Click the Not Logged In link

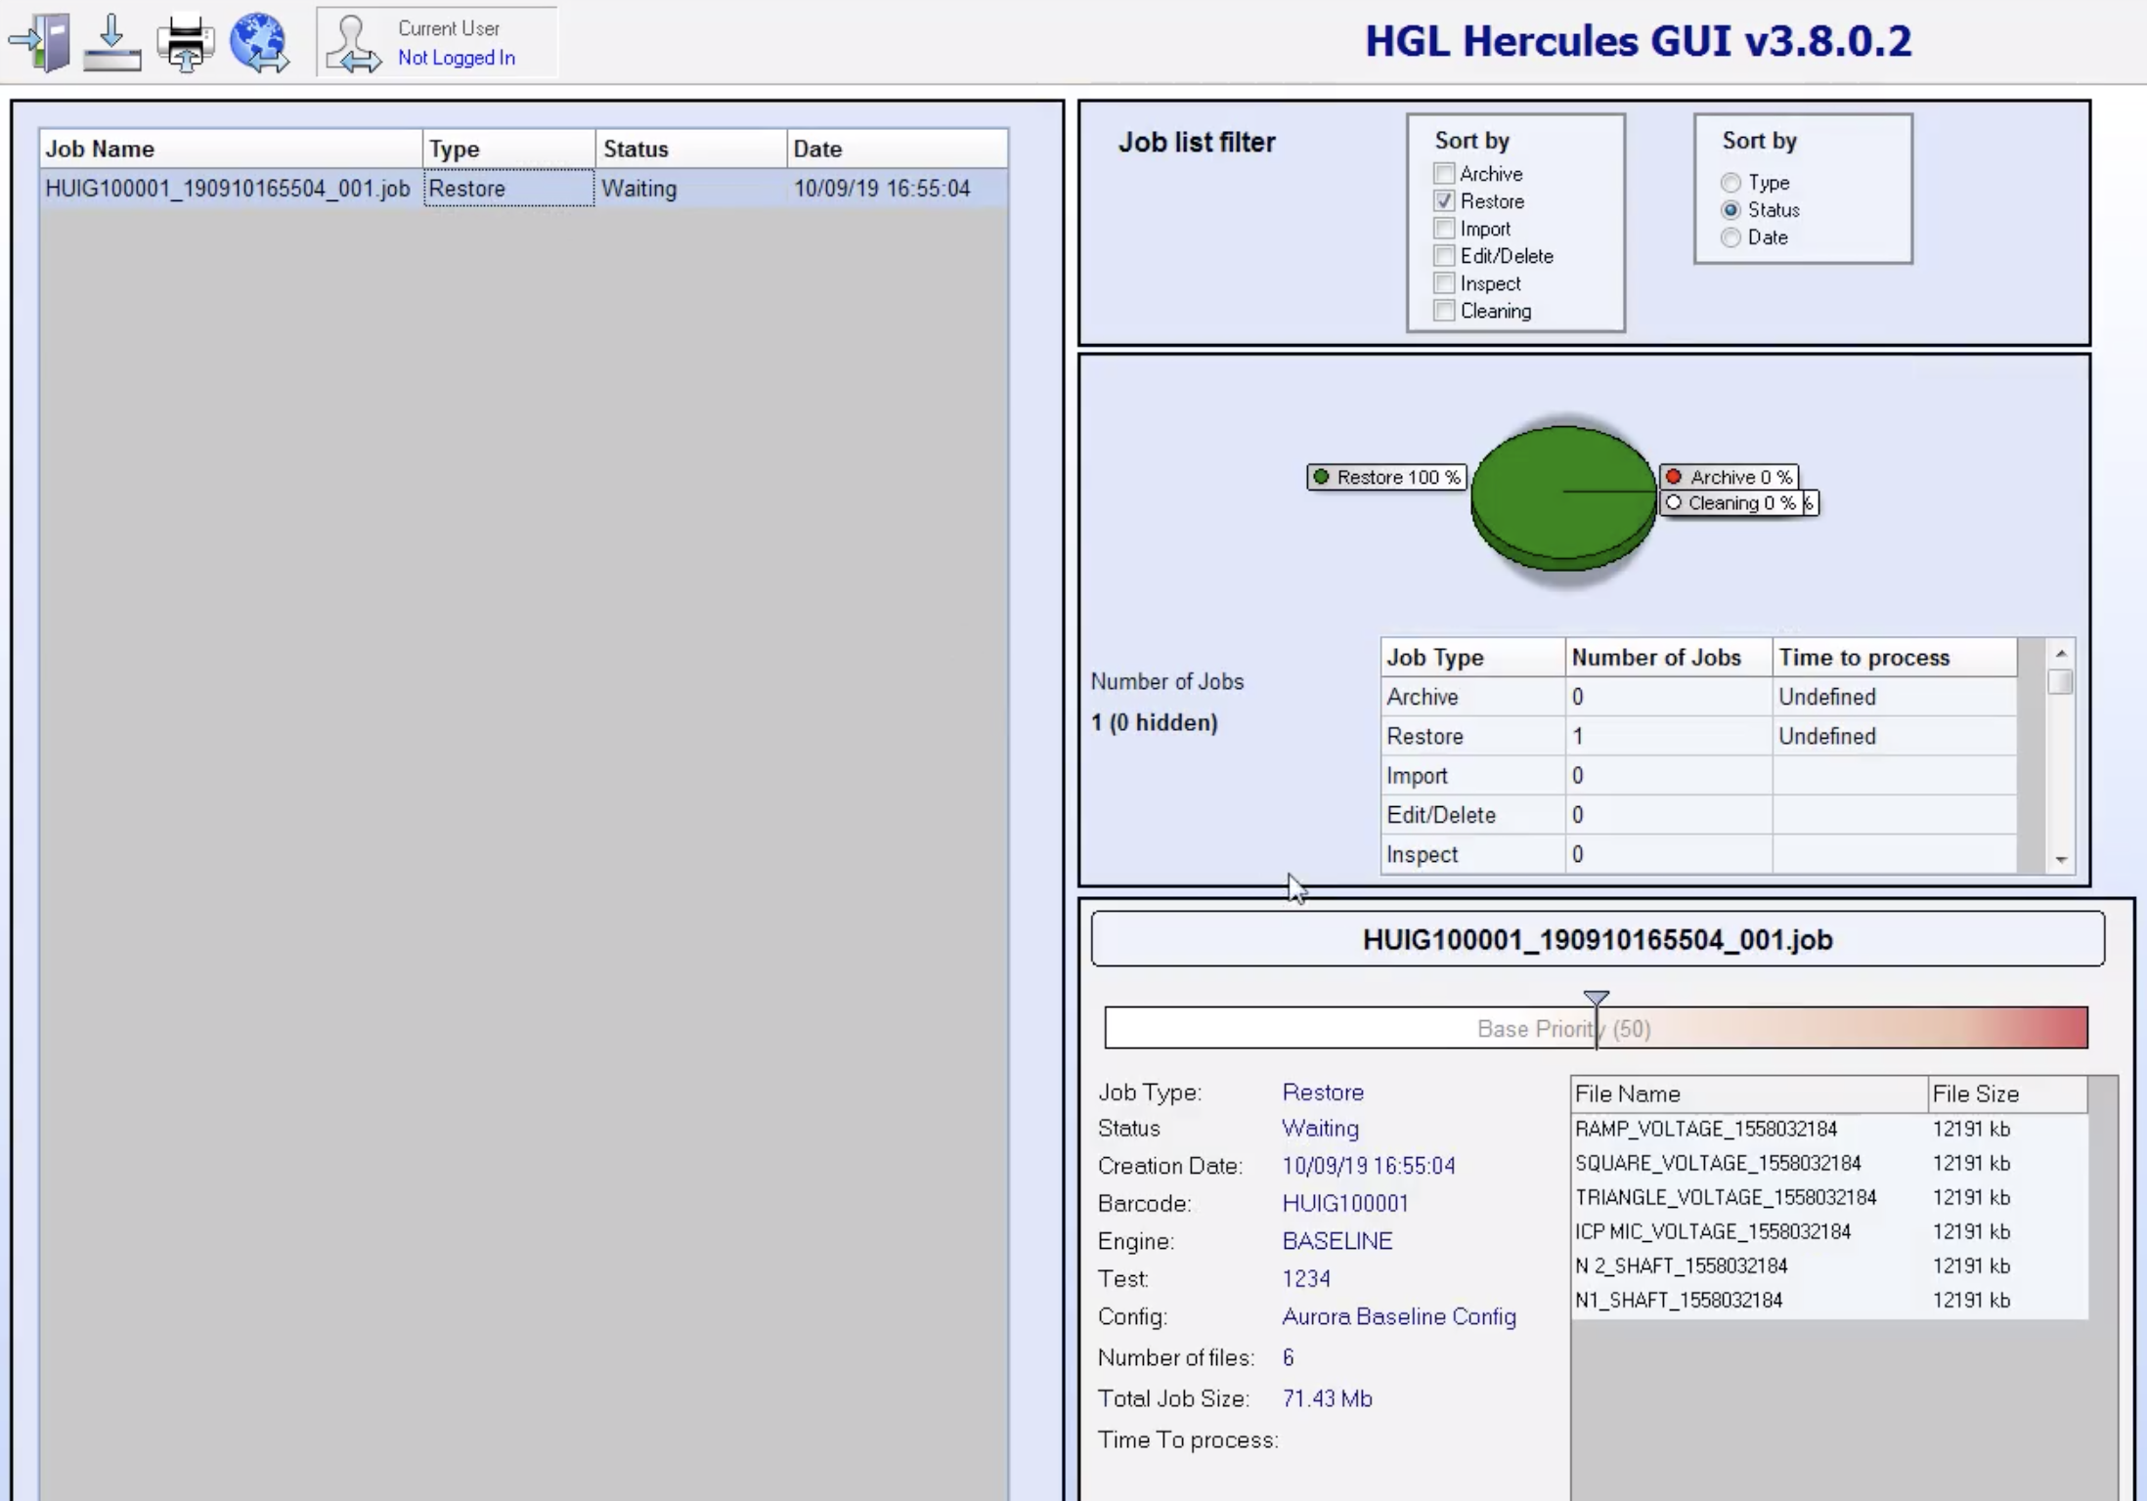(456, 58)
